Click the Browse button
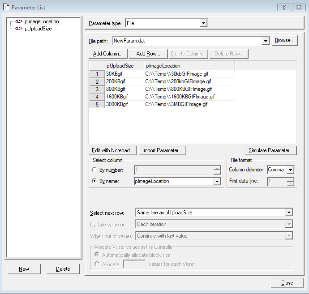The width and height of the screenshot is (309, 294). tap(284, 40)
